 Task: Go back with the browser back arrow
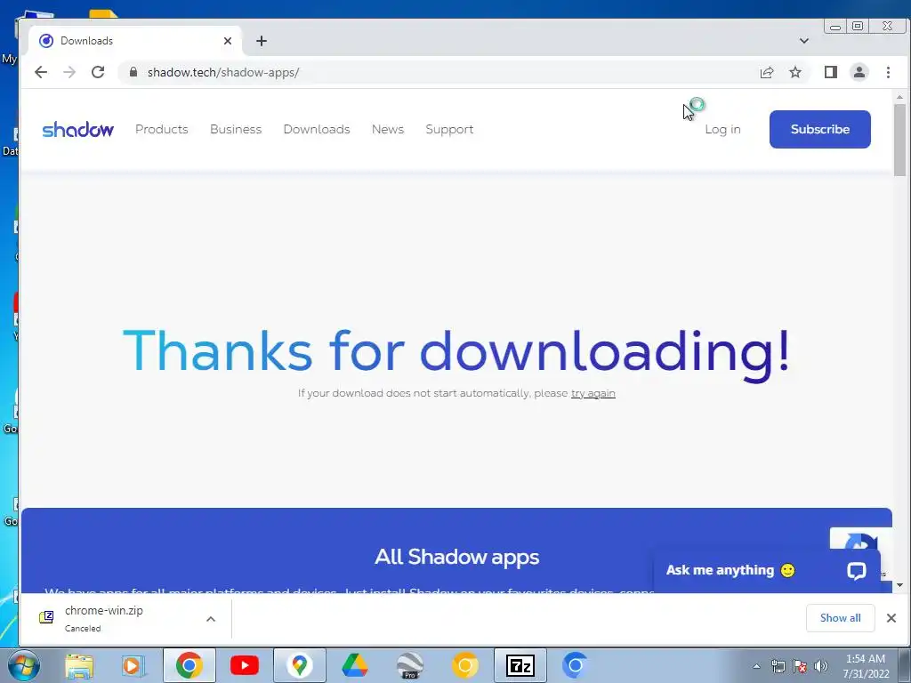coord(41,72)
